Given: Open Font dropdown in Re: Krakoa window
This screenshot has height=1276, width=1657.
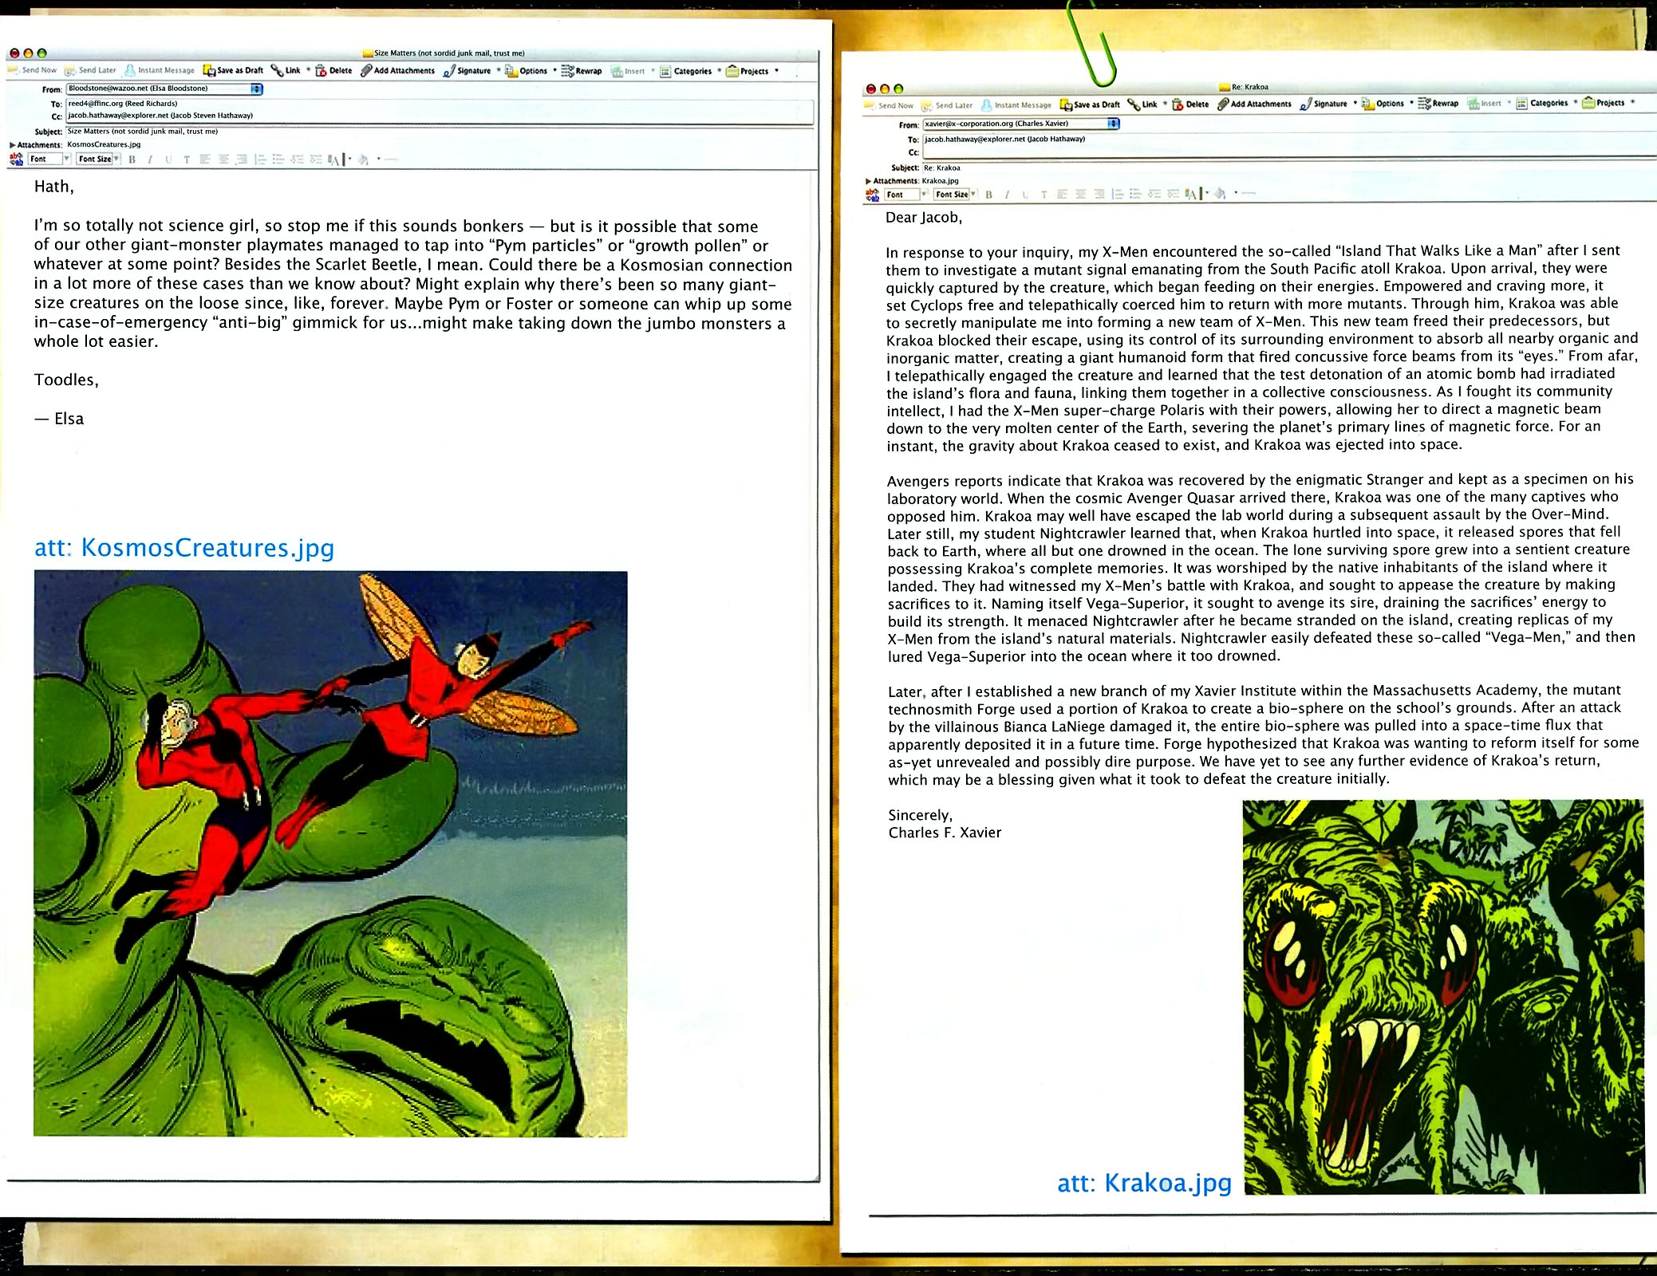Looking at the screenshot, I should [906, 194].
